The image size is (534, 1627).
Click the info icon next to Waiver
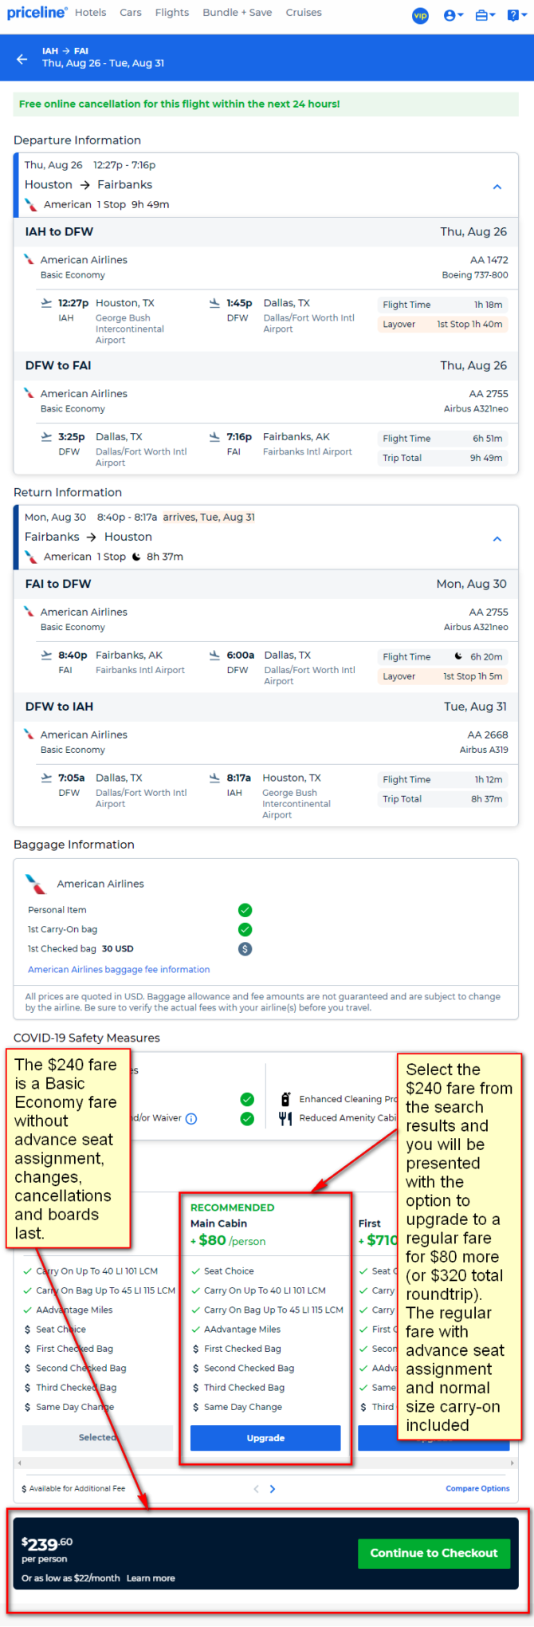coord(191,1119)
